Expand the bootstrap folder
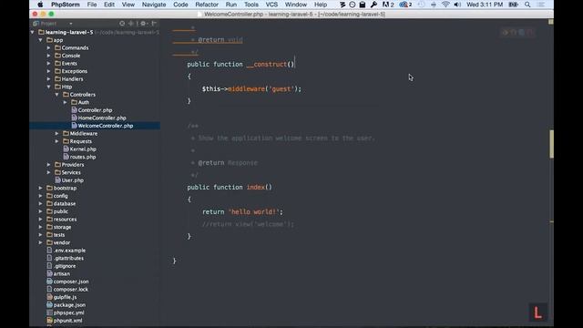583x328 pixels. 40,189
